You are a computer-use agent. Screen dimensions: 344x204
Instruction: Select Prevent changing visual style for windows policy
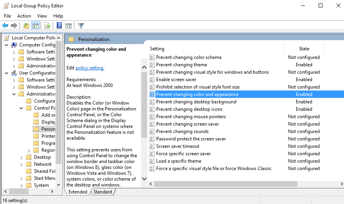213,72
